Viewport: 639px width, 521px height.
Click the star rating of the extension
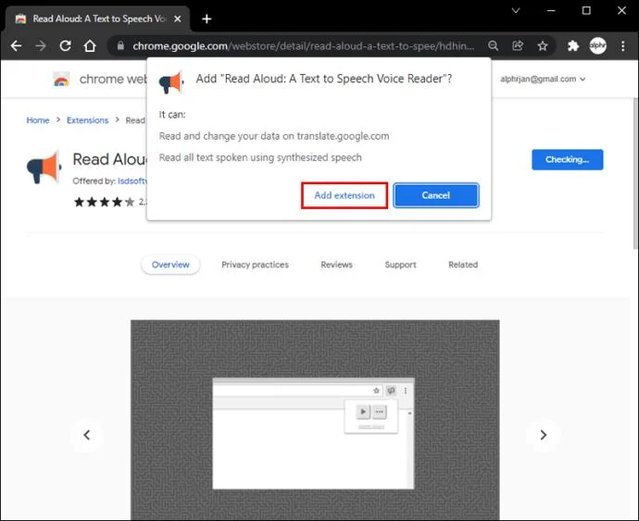coord(104,202)
